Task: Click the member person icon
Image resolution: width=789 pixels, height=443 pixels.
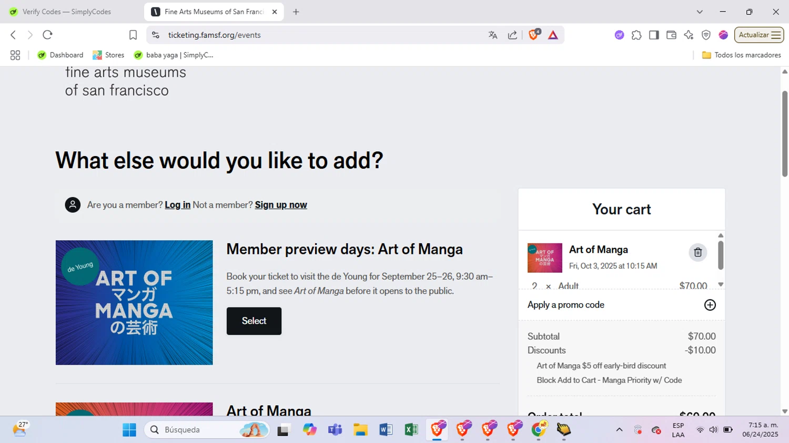Action: (73, 205)
